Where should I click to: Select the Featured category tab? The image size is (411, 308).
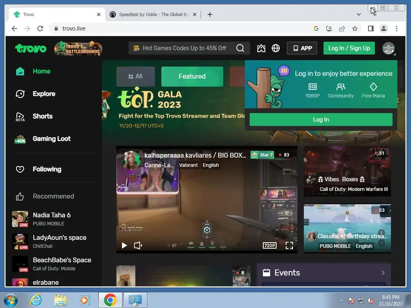[x=192, y=77]
